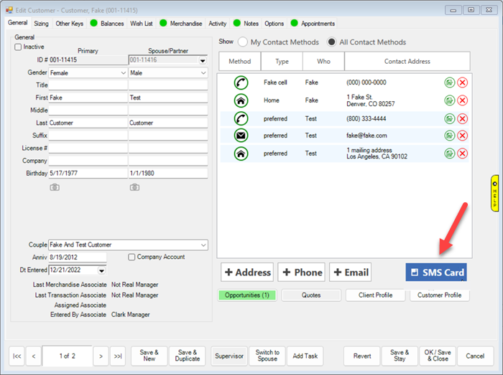Click the home icon for 1 Fake St.
Viewport: 503px width, 375px height.
click(x=241, y=100)
